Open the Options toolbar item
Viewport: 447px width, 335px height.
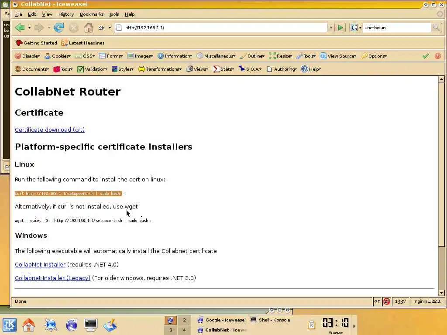[374, 56]
